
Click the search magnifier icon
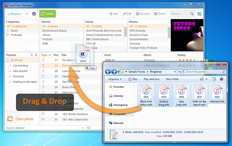click(192, 14)
